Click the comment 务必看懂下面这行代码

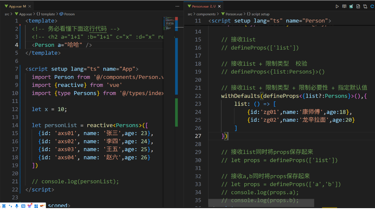point(76,29)
